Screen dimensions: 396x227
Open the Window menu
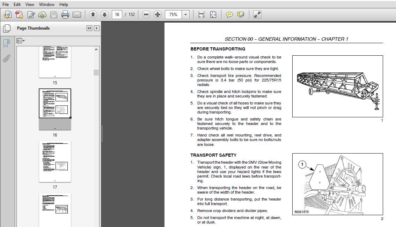(x=47, y=4)
